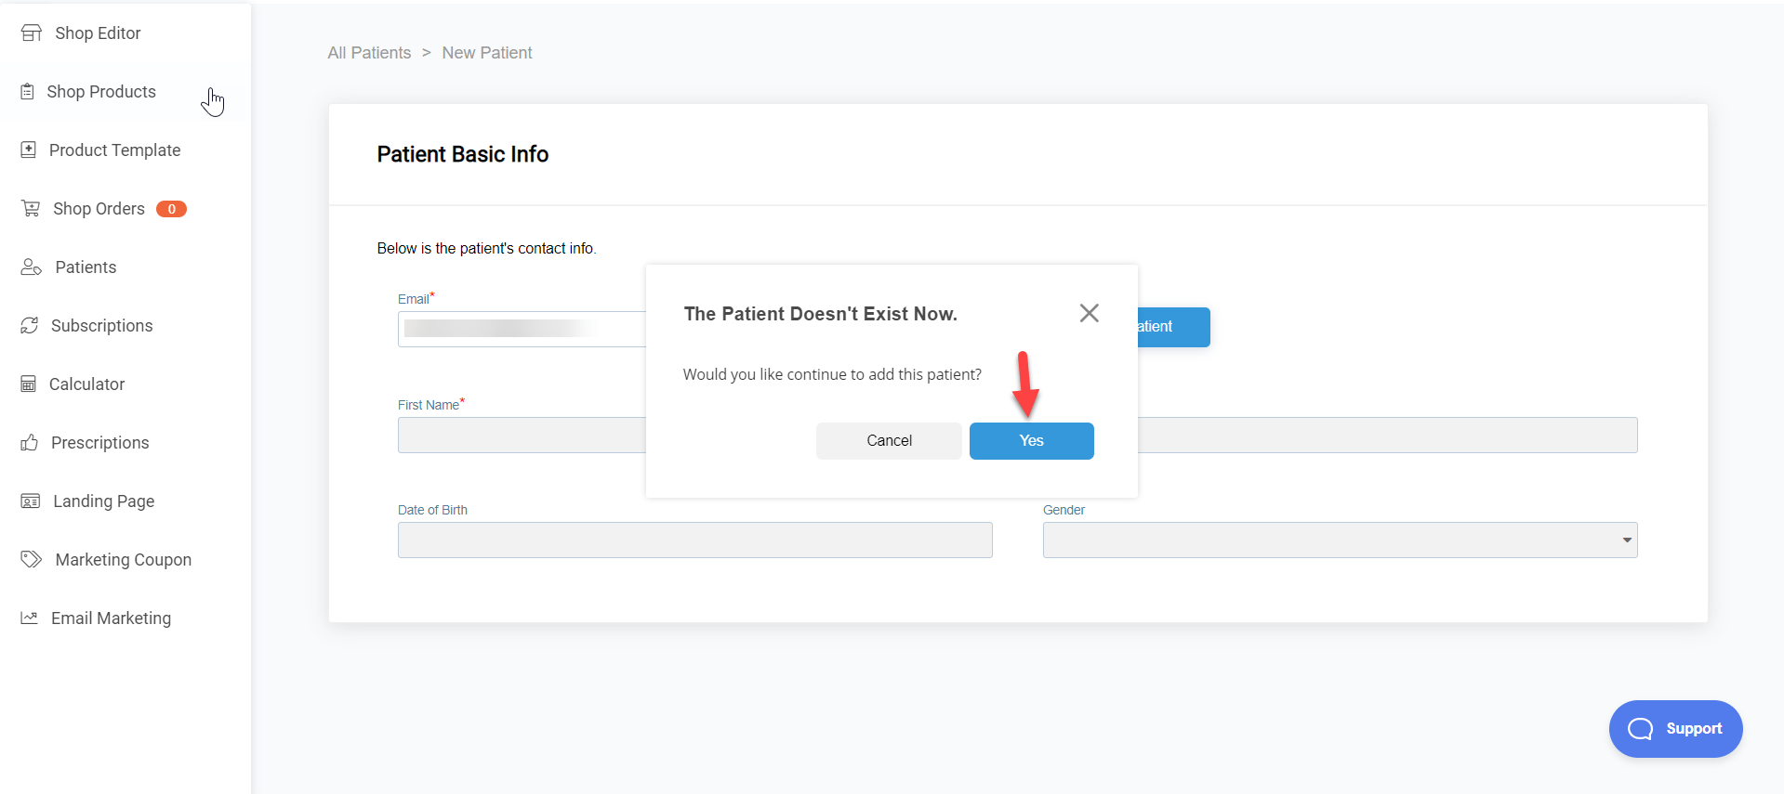Image resolution: width=1784 pixels, height=794 pixels.
Task: Click the Prescriptions thumbs-up icon
Action: [x=30, y=443]
